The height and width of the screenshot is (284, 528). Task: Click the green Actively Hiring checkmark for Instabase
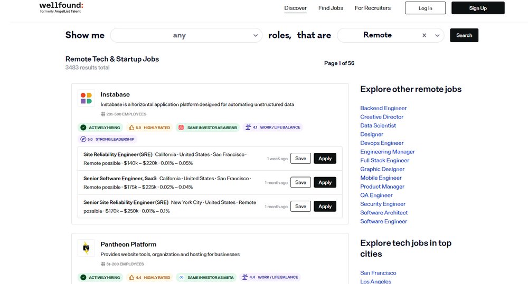click(83, 128)
